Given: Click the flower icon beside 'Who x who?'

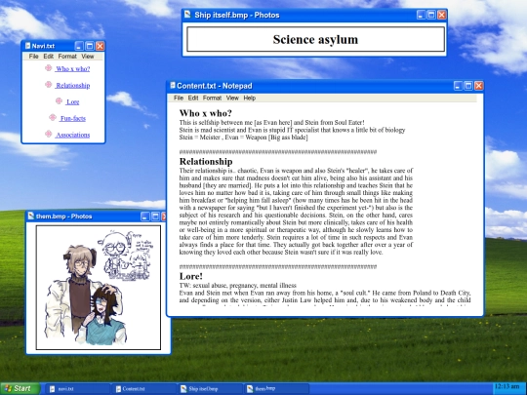Looking at the screenshot, I should (x=49, y=68).
